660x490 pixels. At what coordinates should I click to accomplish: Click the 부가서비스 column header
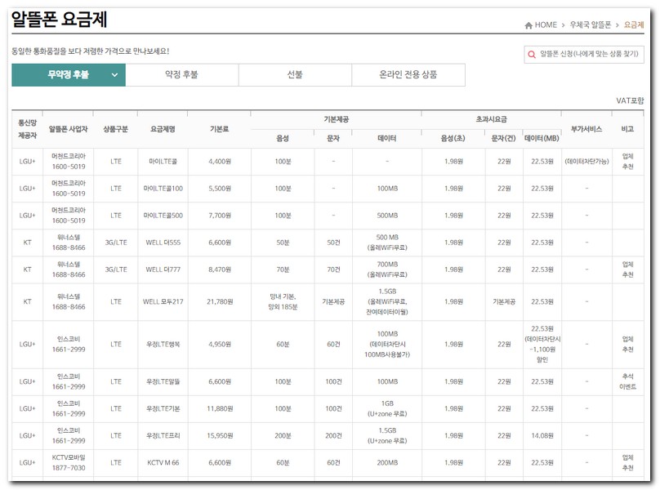(x=586, y=129)
